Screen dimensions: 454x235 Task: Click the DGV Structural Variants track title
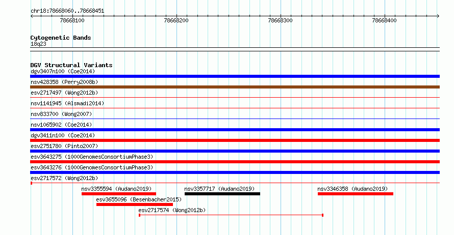coord(71,65)
